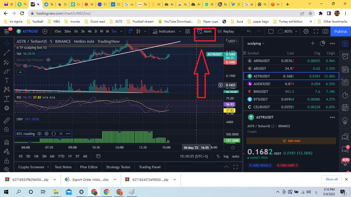Open News panel in right sidebar
The height and width of the screenshot is (197, 351).
pos(345,69)
